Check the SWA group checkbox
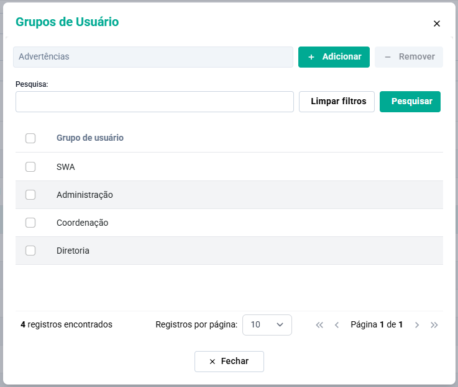This screenshot has height=387, width=458. pyautogui.click(x=30, y=167)
